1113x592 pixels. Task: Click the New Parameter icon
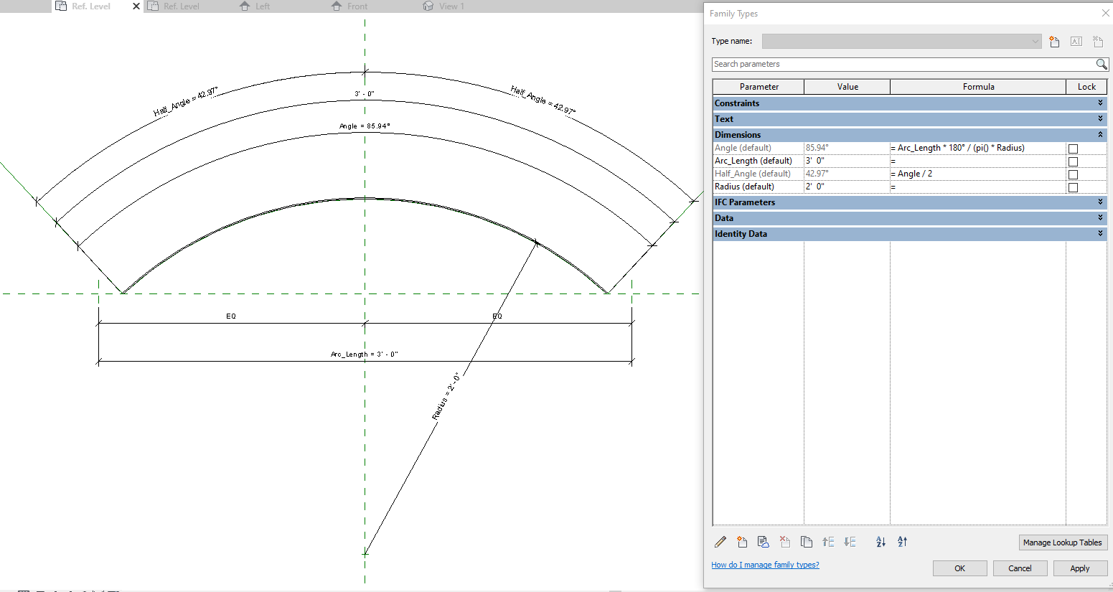(742, 542)
